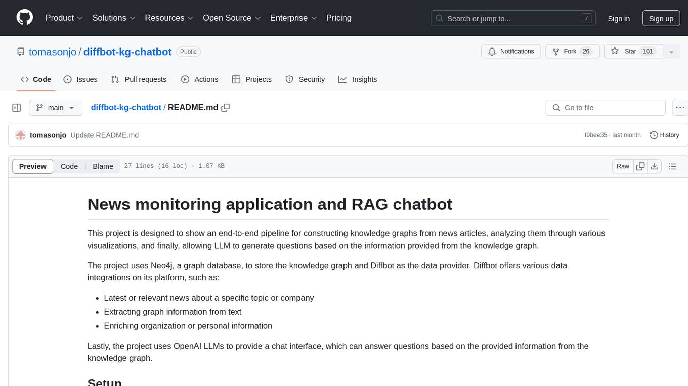Screen dimensions: 688x386
Task: Click the Sign up button
Action: [661, 18]
